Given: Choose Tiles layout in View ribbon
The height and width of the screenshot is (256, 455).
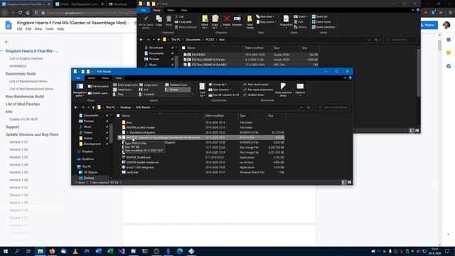Looking at the screenshot, I should click(x=119, y=95).
